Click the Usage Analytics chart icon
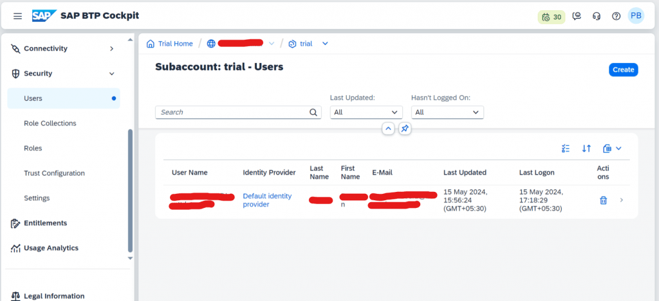The image size is (659, 301). point(15,248)
